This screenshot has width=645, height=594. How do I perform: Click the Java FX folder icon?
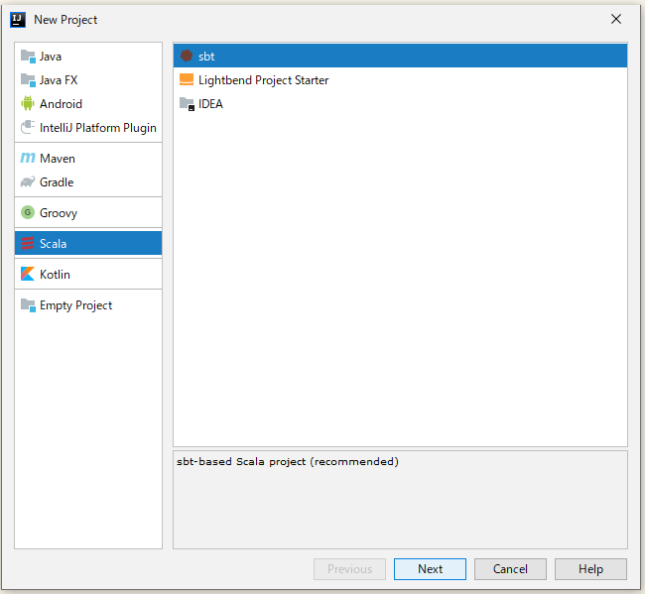[x=28, y=80]
